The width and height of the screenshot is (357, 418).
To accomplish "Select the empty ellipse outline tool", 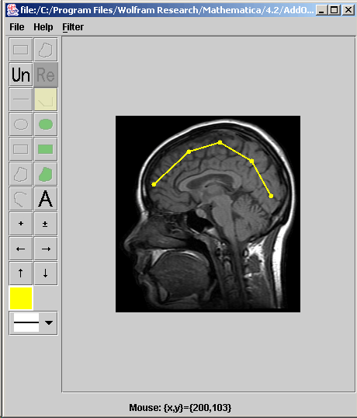I will [x=21, y=124].
